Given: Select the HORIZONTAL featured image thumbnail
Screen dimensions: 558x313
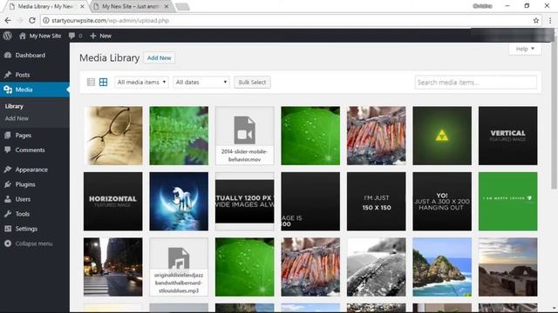Looking at the screenshot, I should [113, 201].
